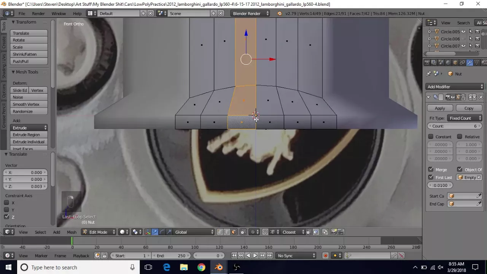Image resolution: width=487 pixels, height=274 pixels.
Task: Click the play reverse button
Action: click(x=248, y=256)
